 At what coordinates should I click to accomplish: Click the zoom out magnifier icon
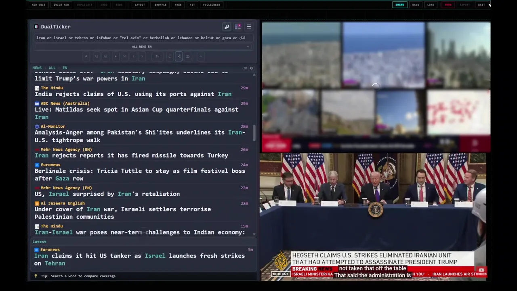pyautogui.click(x=97, y=56)
